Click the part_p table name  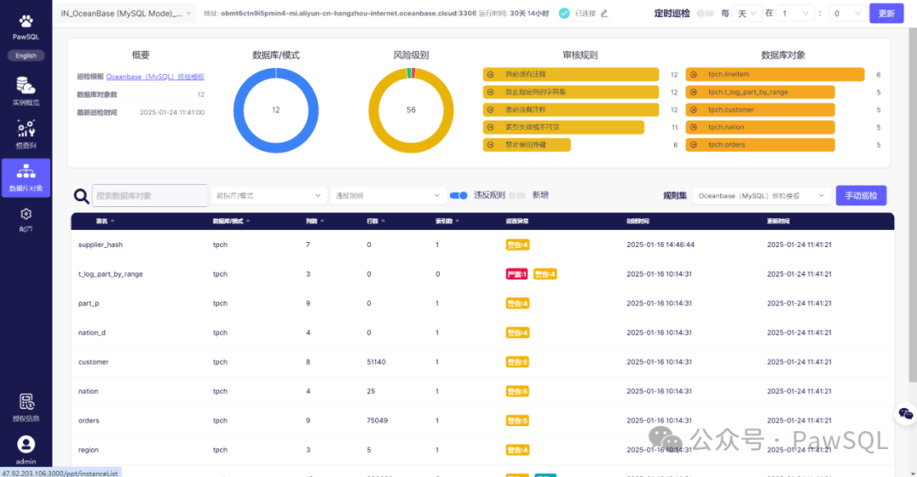coord(88,303)
